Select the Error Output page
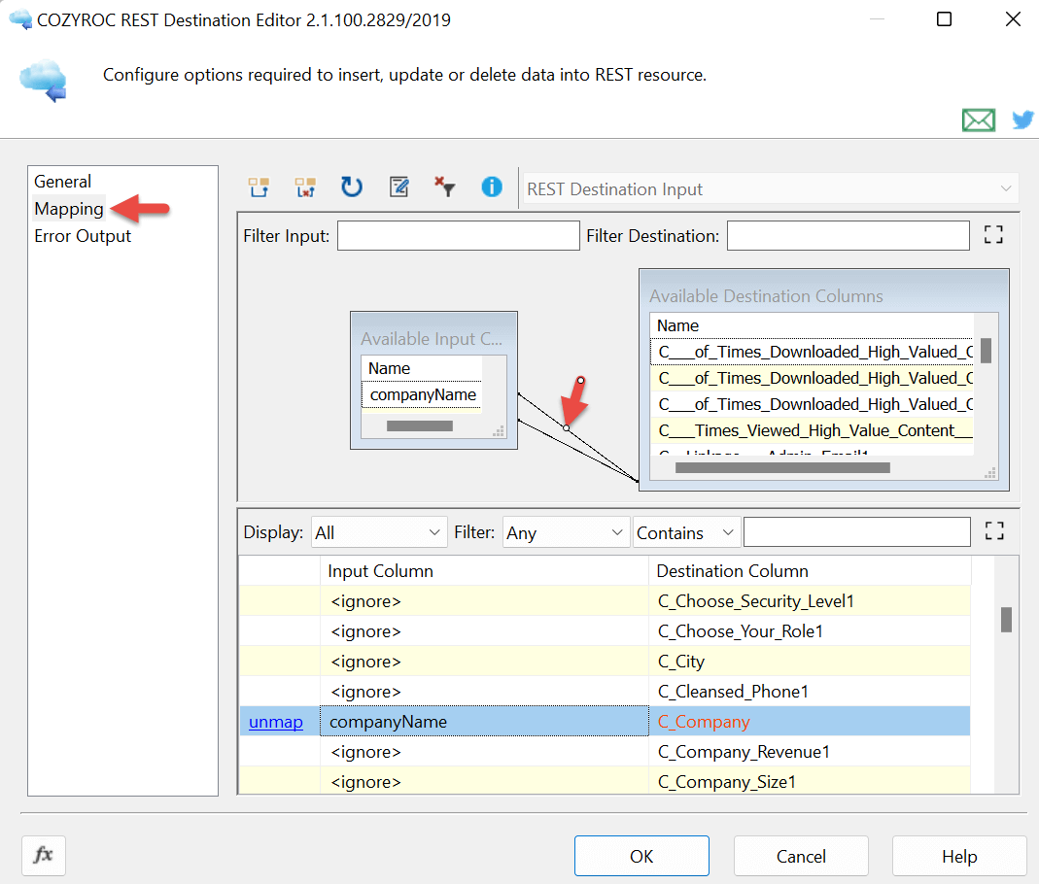Viewport: 1039px width, 884px height. coord(83,236)
